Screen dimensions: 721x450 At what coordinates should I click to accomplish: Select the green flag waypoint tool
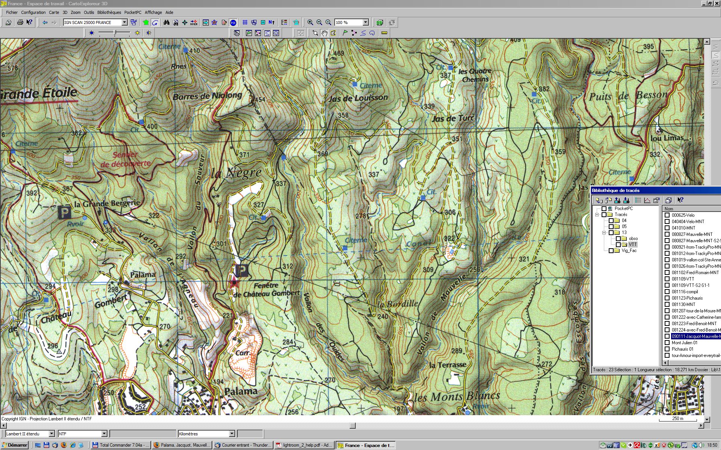(x=345, y=33)
